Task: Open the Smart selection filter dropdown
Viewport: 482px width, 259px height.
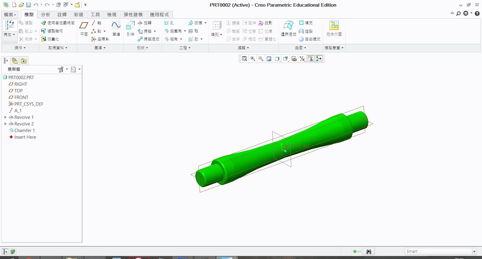Action: tap(474, 251)
